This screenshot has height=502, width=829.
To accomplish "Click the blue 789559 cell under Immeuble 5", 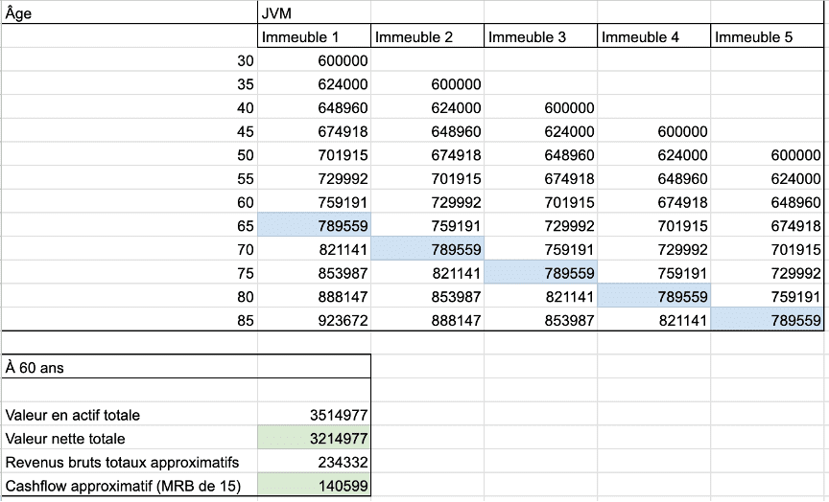I will pos(768,320).
